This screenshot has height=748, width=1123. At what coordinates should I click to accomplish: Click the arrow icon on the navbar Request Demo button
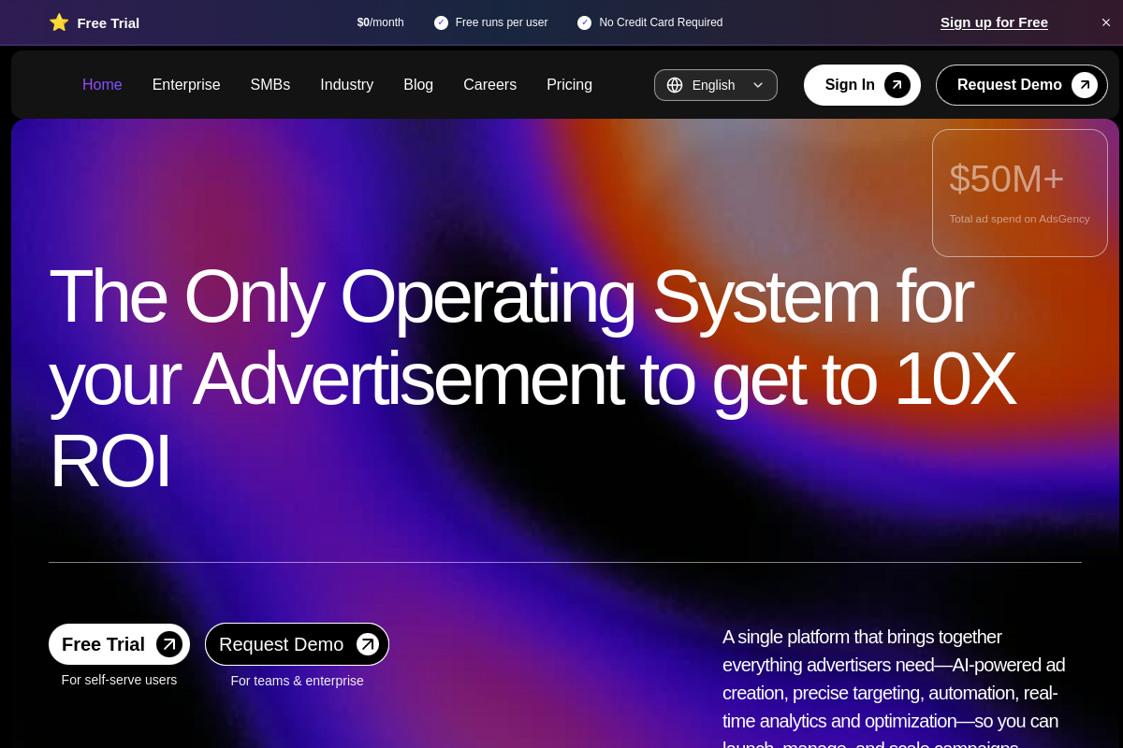pyautogui.click(x=1085, y=85)
